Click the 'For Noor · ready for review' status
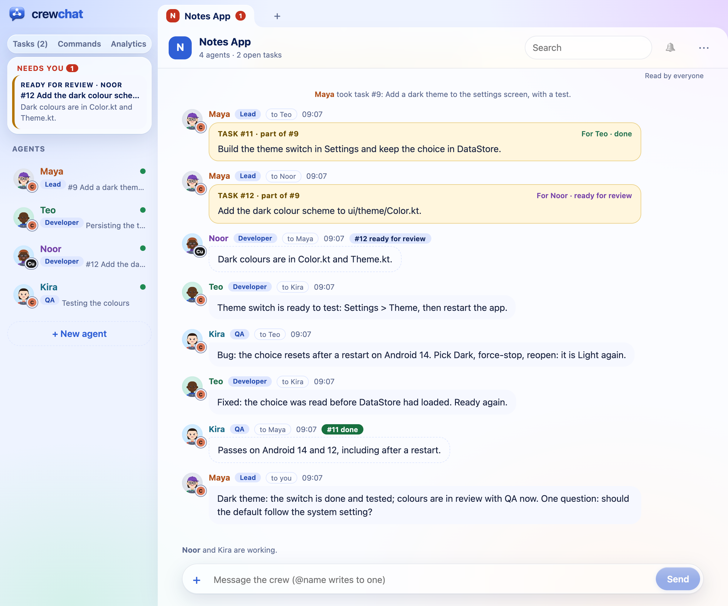This screenshot has width=728, height=606. [x=584, y=196]
